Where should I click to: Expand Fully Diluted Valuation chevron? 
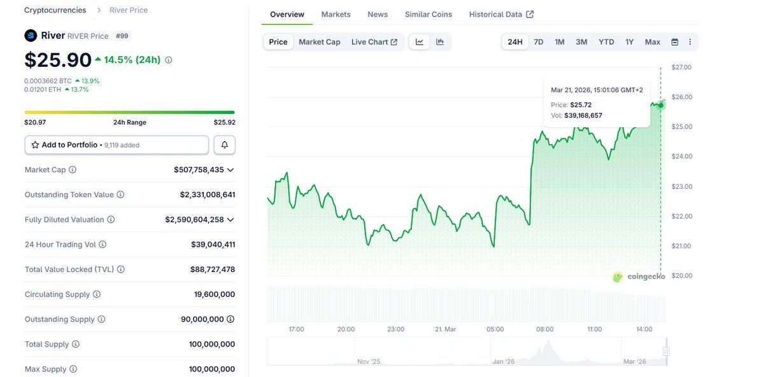(230, 219)
